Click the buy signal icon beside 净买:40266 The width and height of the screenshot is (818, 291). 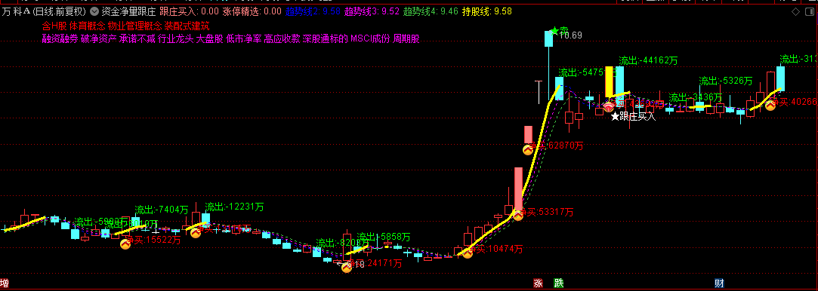(x=770, y=105)
